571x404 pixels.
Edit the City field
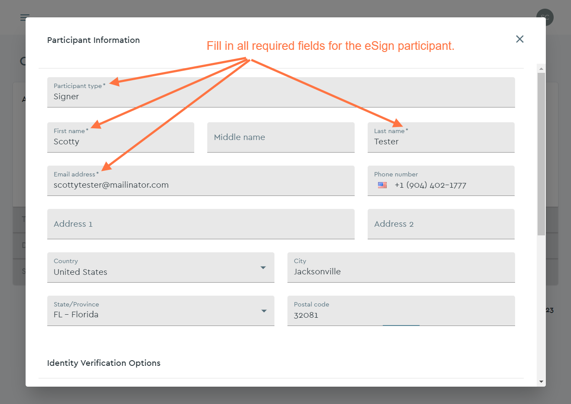(401, 267)
